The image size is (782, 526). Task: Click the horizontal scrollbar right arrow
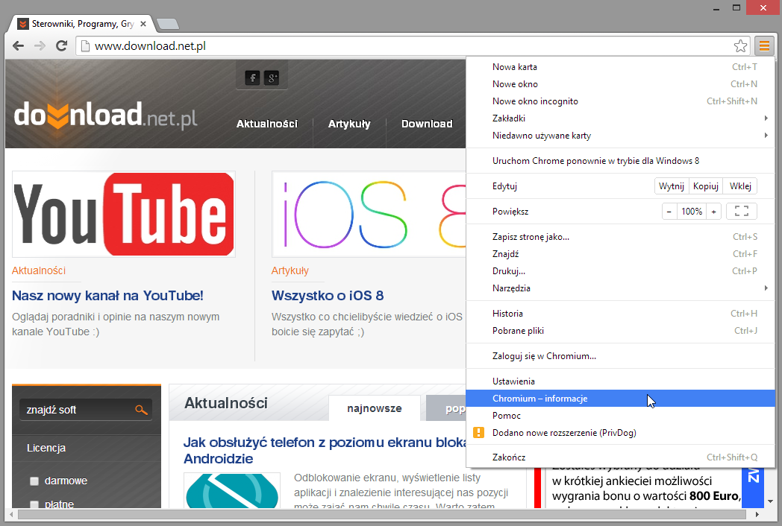pyautogui.click(x=757, y=514)
